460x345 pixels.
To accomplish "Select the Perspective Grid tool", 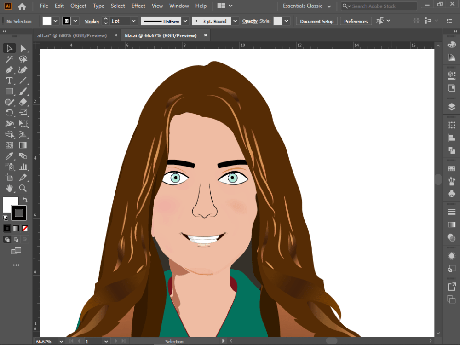I will click(x=23, y=134).
